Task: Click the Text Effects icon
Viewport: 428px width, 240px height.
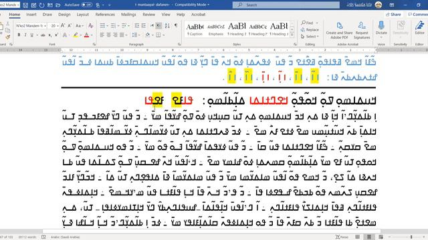Action: 65,35
